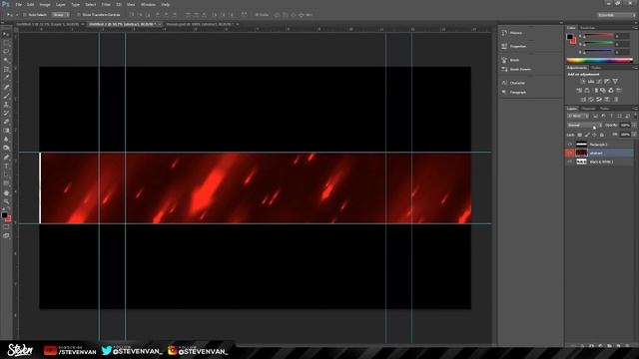The image size is (639, 359).
Task: Open the Layers panel flyout menu
Action: [635, 109]
